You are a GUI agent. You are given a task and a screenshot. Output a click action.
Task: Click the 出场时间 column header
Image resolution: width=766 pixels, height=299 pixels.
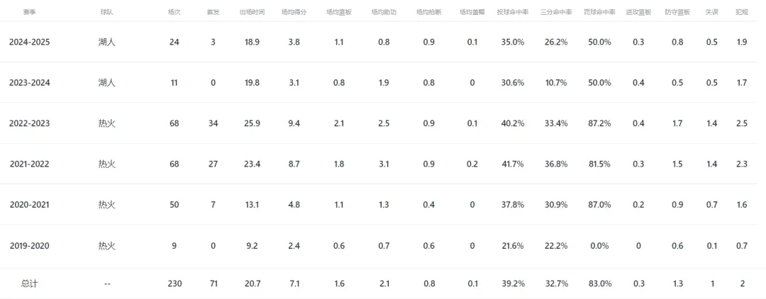coord(252,12)
